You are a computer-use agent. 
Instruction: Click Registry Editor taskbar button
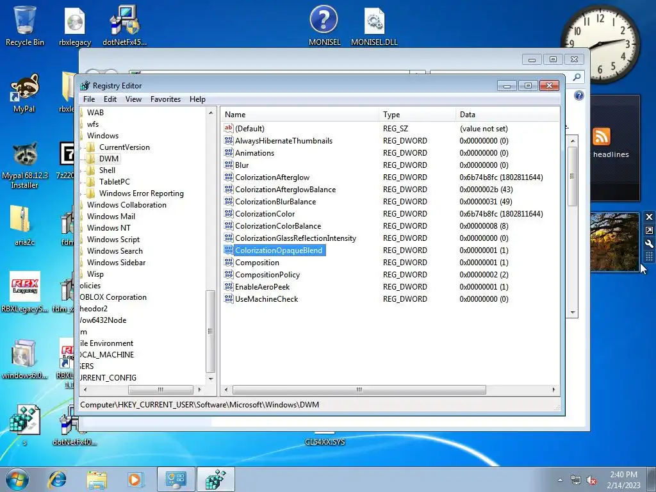[x=215, y=479]
